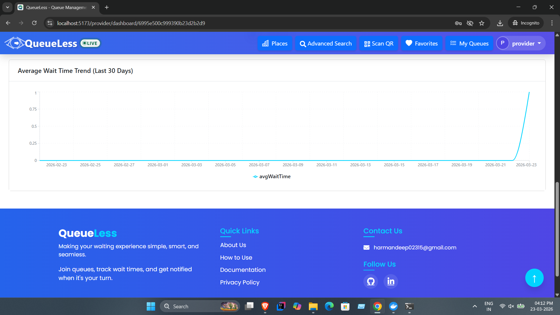Open the About Us footer link
Screen dimensions: 560x315
[233, 245]
